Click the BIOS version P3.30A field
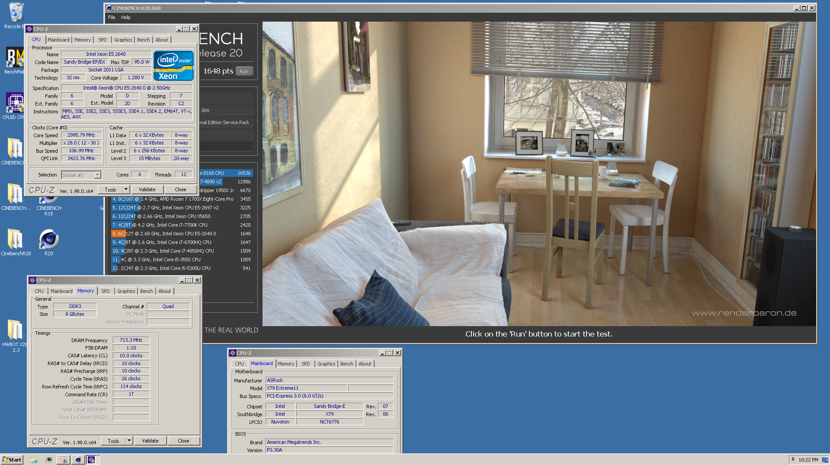This screenshot has height=465, width=830. [329, 450]
